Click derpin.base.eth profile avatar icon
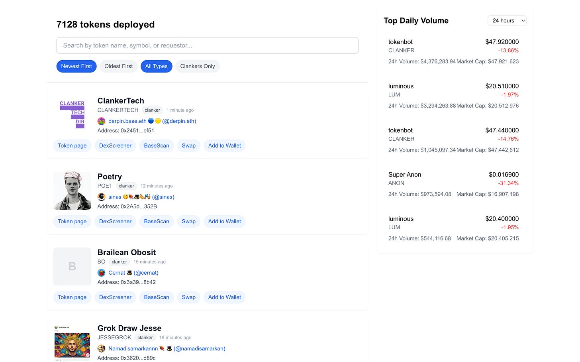The height and width of the screenshot is (362, 580). [102, 121]
